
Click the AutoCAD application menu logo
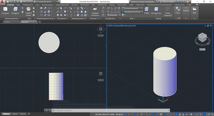3,2
